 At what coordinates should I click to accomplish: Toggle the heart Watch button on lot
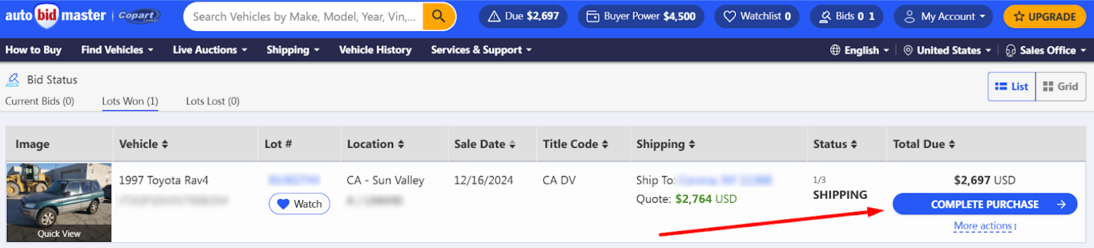299,204
